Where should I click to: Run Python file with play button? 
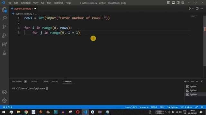pos(190,9)
